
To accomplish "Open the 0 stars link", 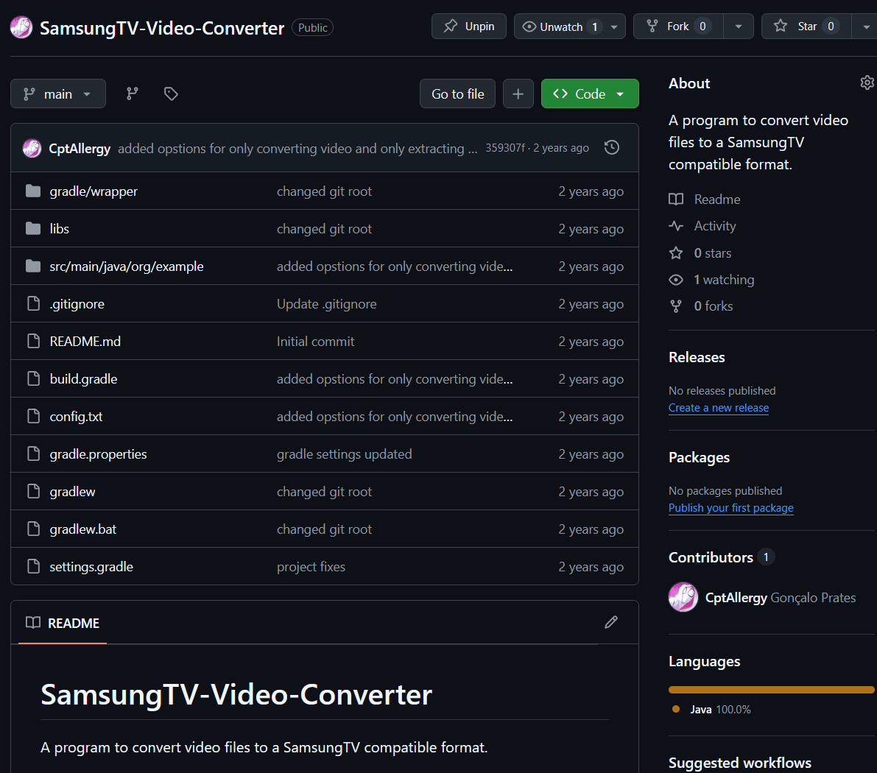I will tap(713, 253).
